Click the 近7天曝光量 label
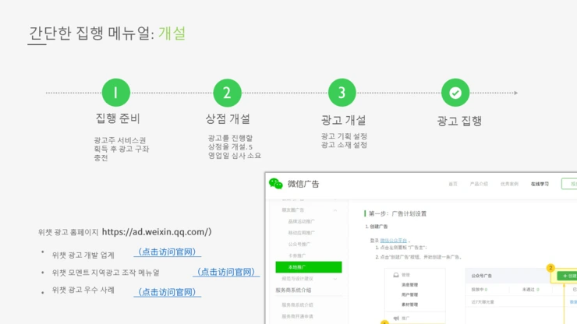Screen dimensions: 577x324 coord(483,302)
